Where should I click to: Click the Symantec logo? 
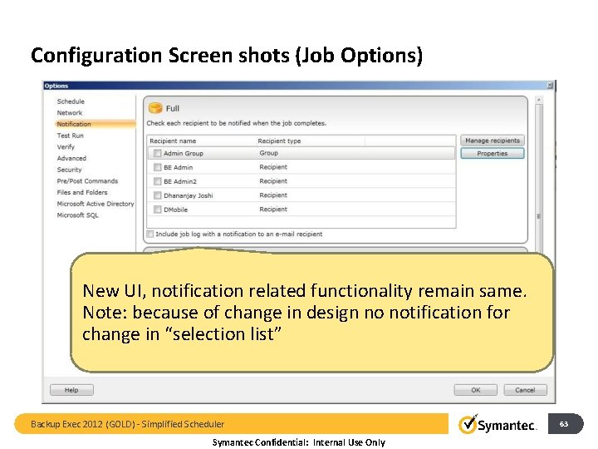(x=498, y=424)
